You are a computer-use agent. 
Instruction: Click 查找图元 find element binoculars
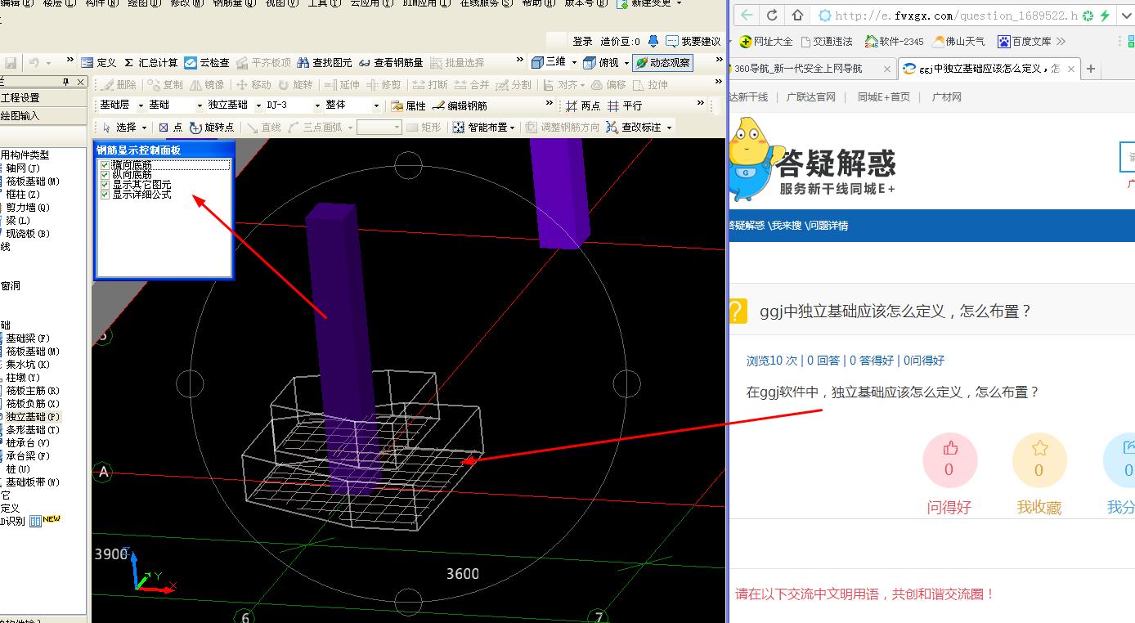(x=325, y=62)
